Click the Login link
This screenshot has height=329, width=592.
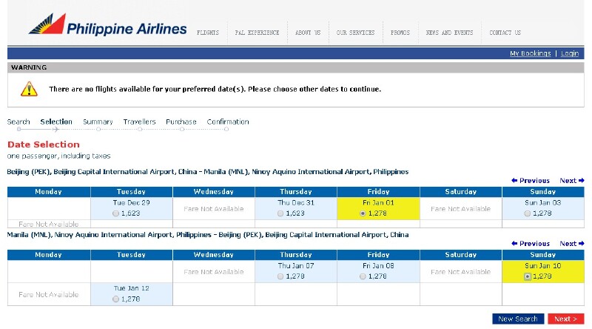(x=570, y=53)
